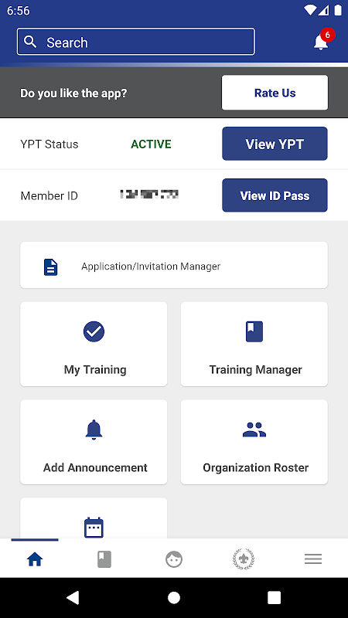The width and height of the screenshot is (348, 618).
Task: Tap the search magnifier icon
Action: [30, 42]
